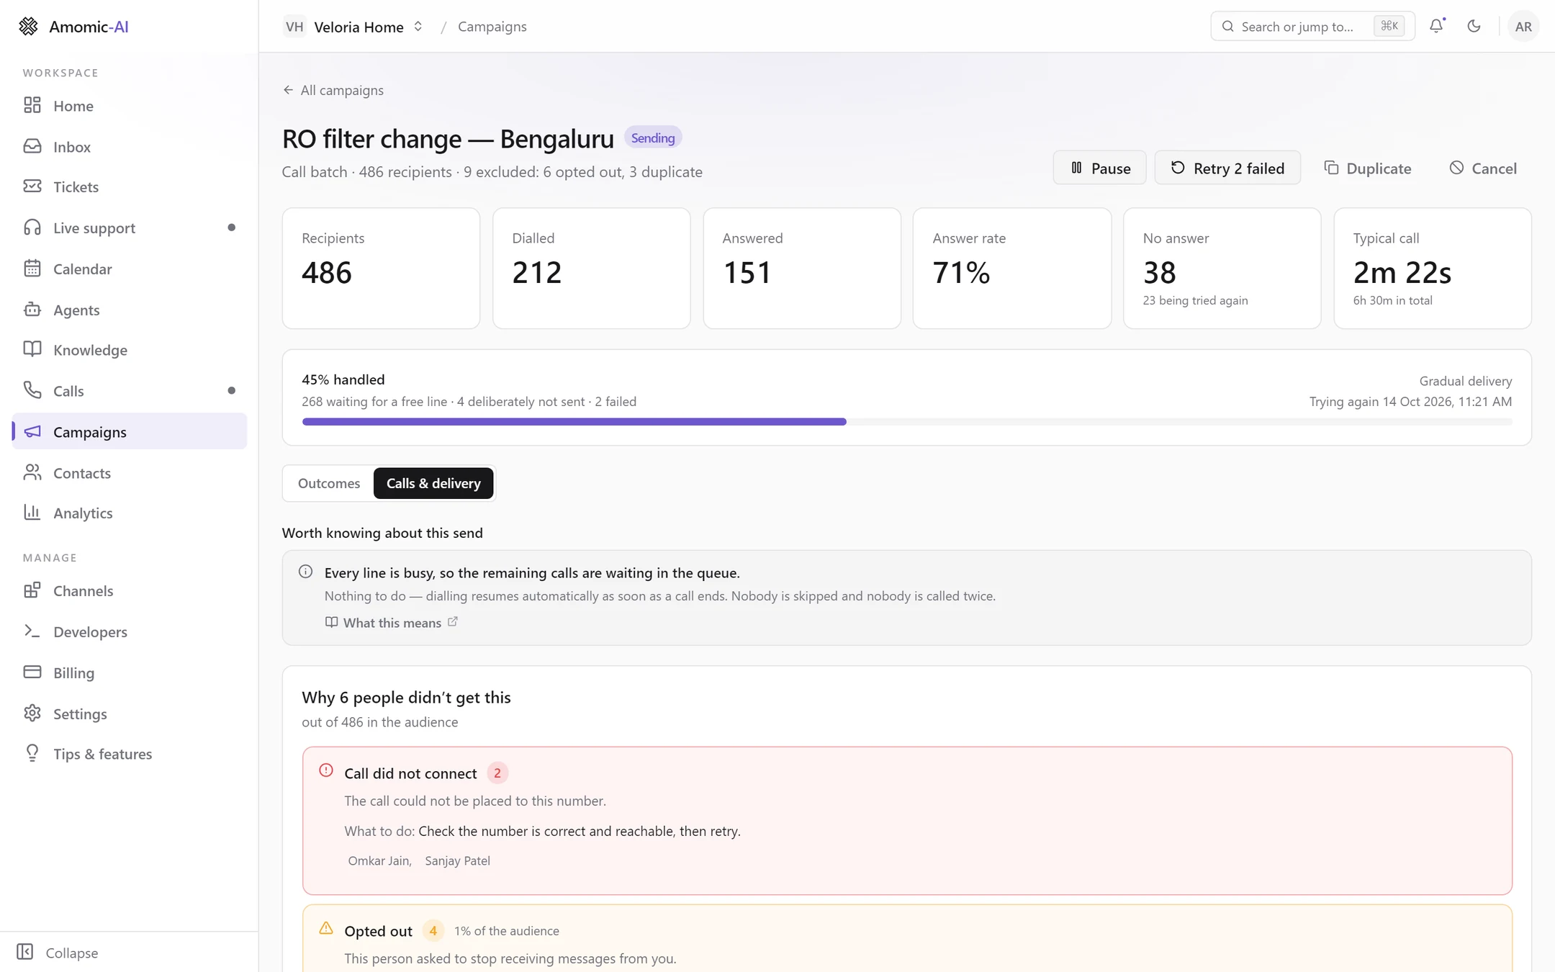Click the Sending status badge
Screen dimensions: 1555x972
(x=653, y=138)
